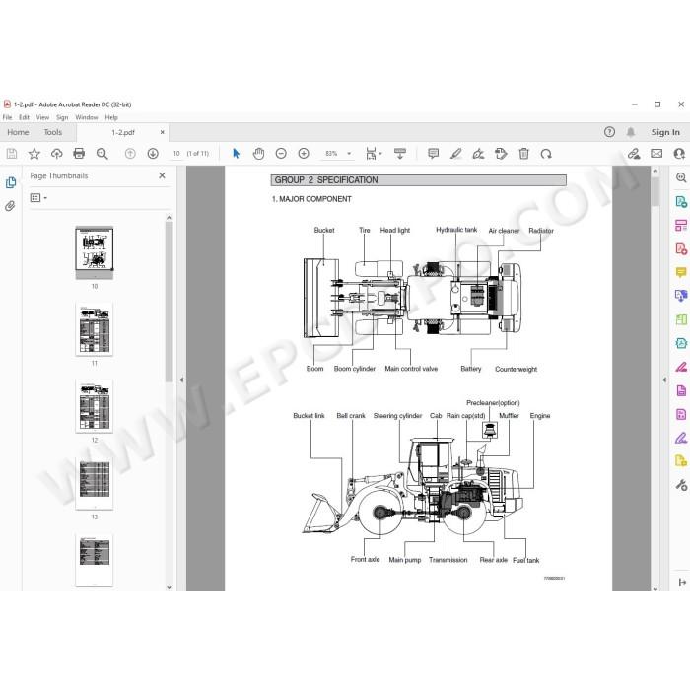Open the thumbnail options dropdown menu
This screenshot has width=690, height=690.
click(x=38, y=198)
